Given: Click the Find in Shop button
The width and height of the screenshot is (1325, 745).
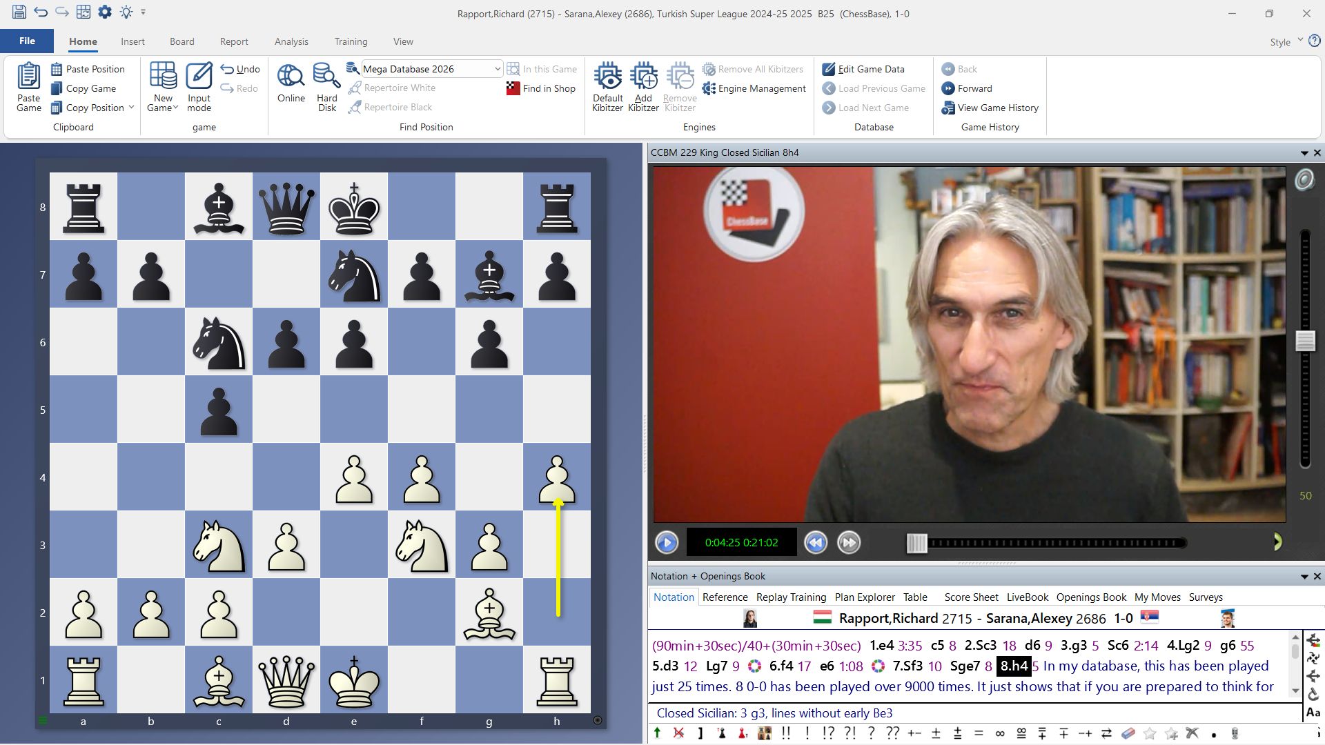Looking at the screenshot, I should click(x=541, y=88).
